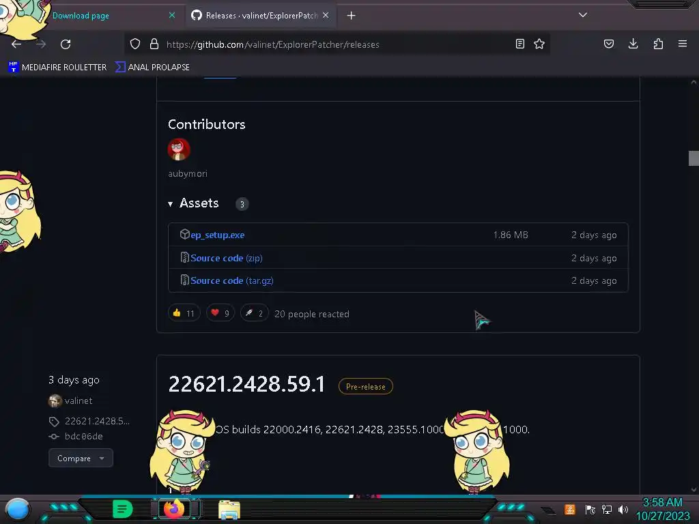Click the thumbs up reaction 11
699x524 pixels.
click(184, 313)
